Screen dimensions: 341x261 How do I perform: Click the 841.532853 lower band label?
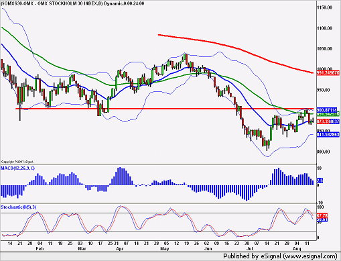(x=328, y=134)
